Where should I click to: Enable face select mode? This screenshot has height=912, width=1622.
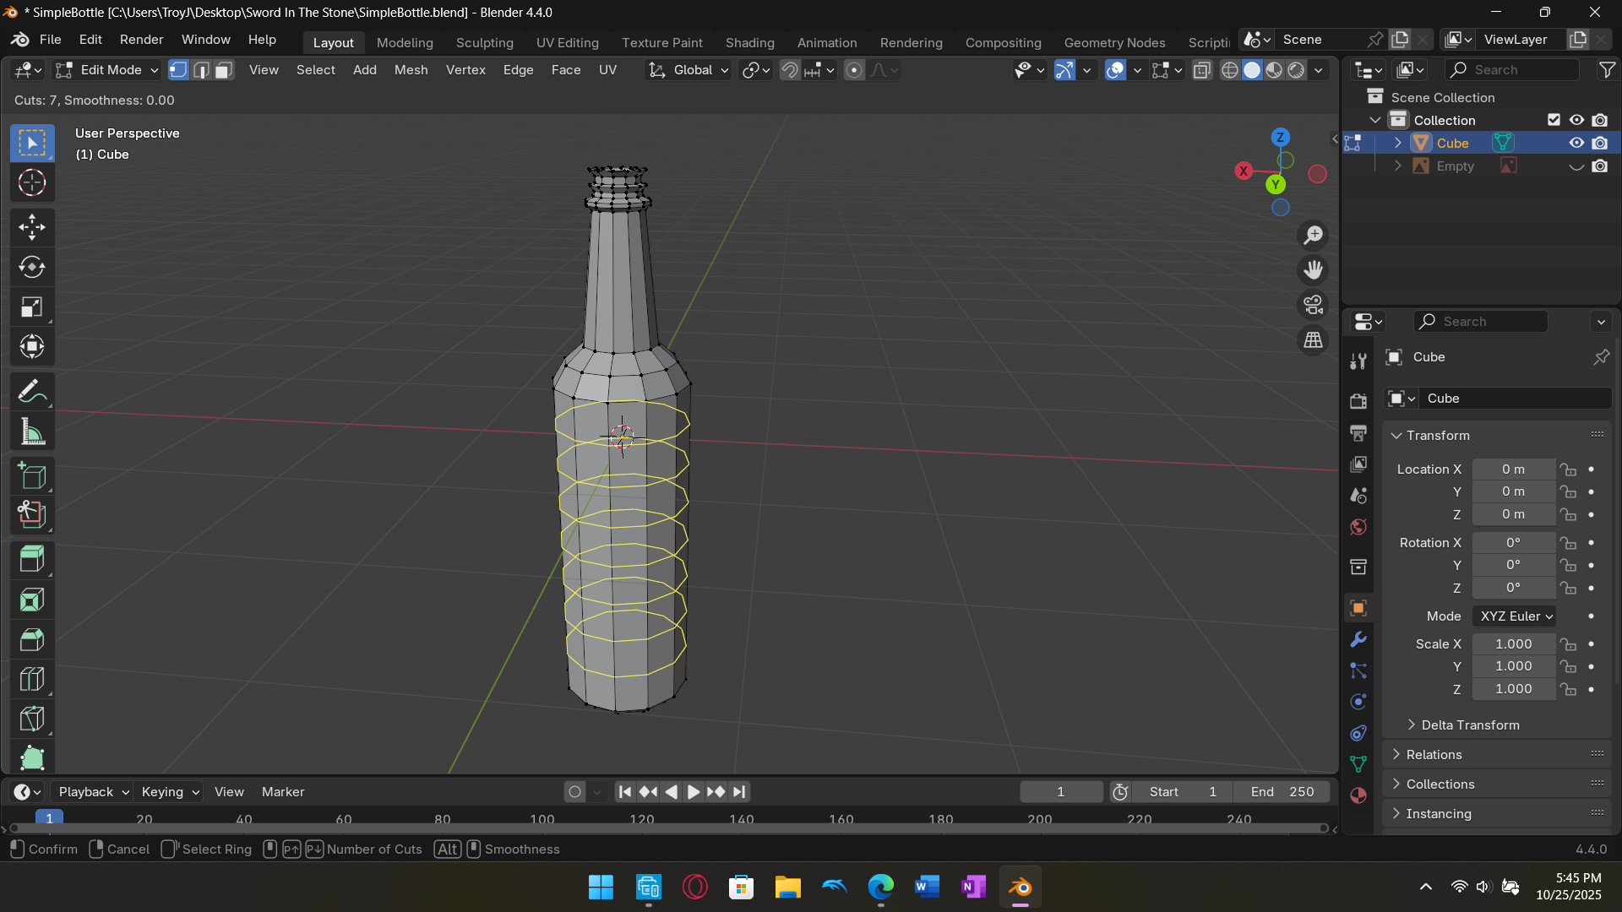click(x=224, y=70)
